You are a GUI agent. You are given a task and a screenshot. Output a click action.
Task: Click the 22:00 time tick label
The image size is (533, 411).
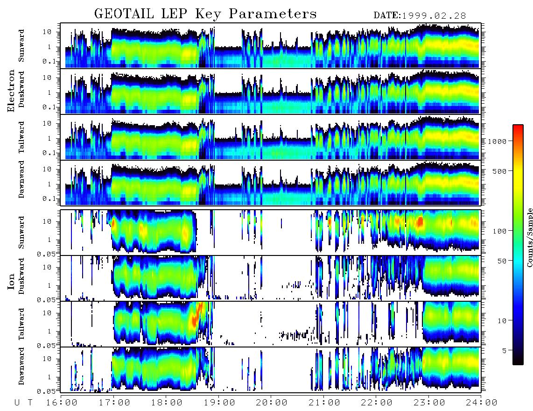377,403
